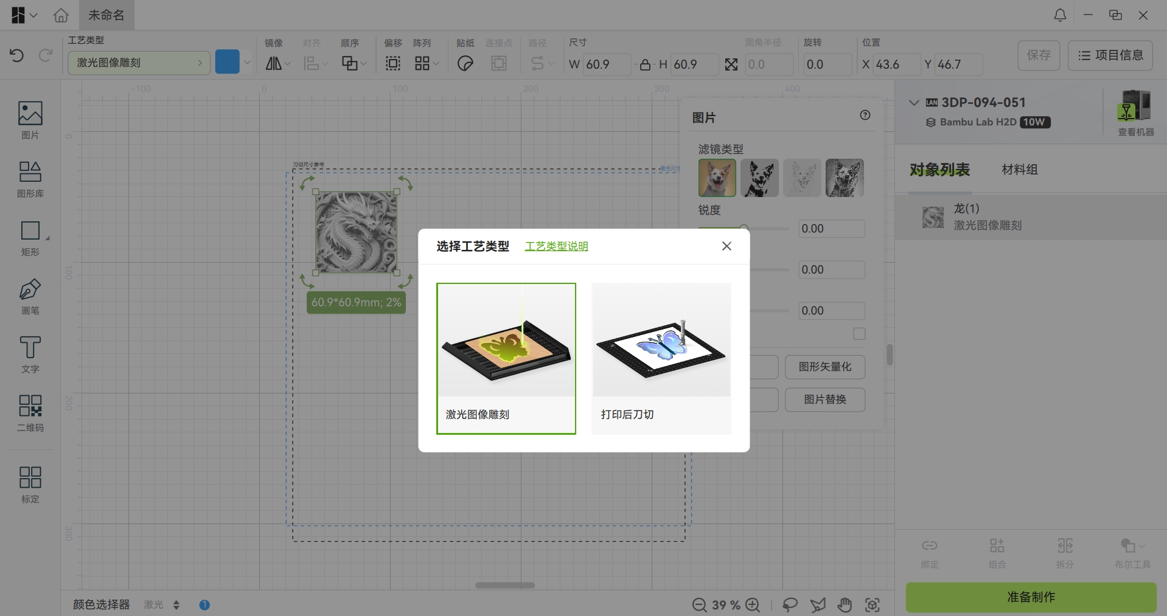This screenshot has height=616, width=1167.
Task: Select the lasso selection tool
Action: [x=790, y=605]
